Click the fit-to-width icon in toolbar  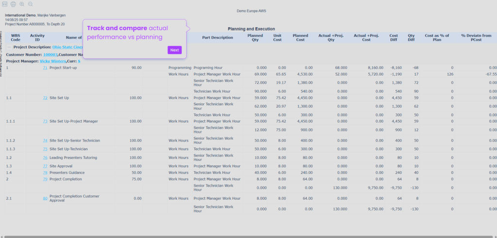[5, 4]
